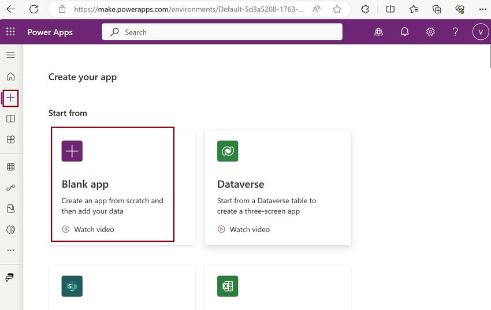Open the environment picker globe icon

click(x=378, y=32)
